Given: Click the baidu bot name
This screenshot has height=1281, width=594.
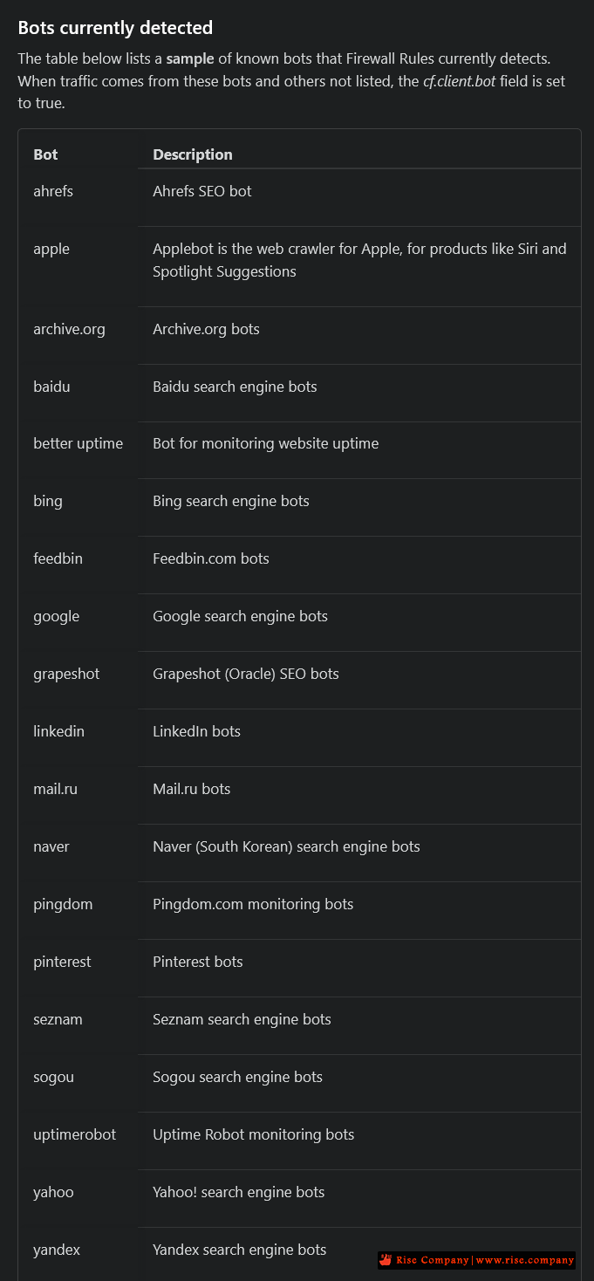Looking at the screenshot, I should pyautogui.click(x=51, y=387).
